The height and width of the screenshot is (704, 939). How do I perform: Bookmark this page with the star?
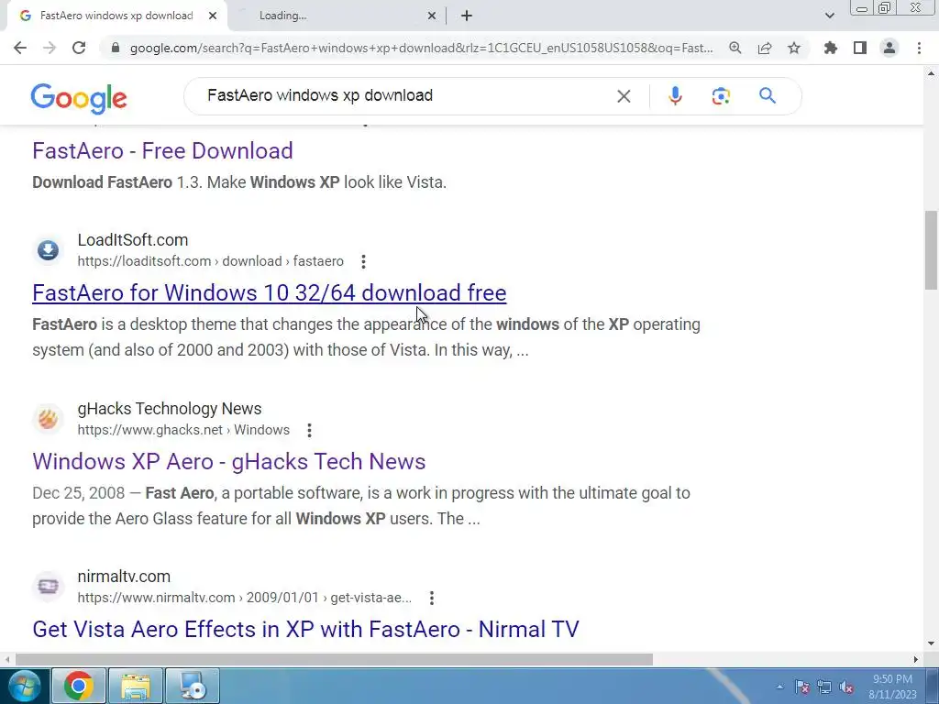[794, 48]
